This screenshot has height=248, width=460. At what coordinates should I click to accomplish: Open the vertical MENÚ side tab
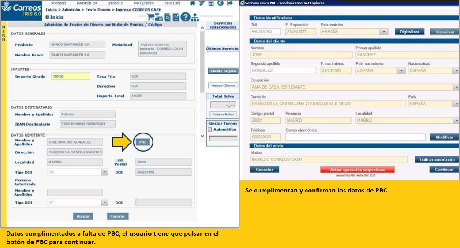[4, 33]
